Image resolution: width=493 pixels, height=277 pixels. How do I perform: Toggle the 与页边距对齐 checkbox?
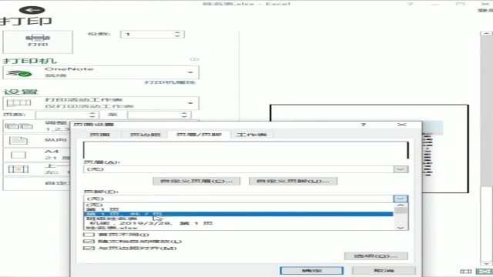(x=89, y=248)
